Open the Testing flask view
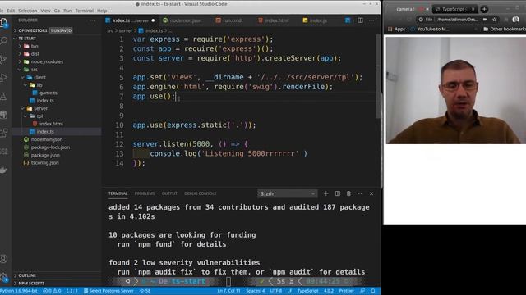Image resolution: width=526 pixels, height=295 pixels. (x=3, y=97)
